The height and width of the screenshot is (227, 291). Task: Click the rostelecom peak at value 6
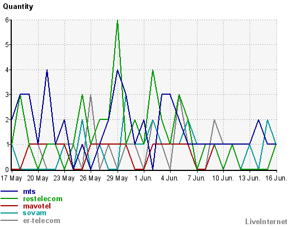[x=118, y=20]
